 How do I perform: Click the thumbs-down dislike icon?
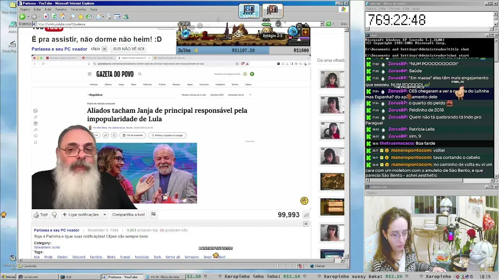tap(54, 215)
